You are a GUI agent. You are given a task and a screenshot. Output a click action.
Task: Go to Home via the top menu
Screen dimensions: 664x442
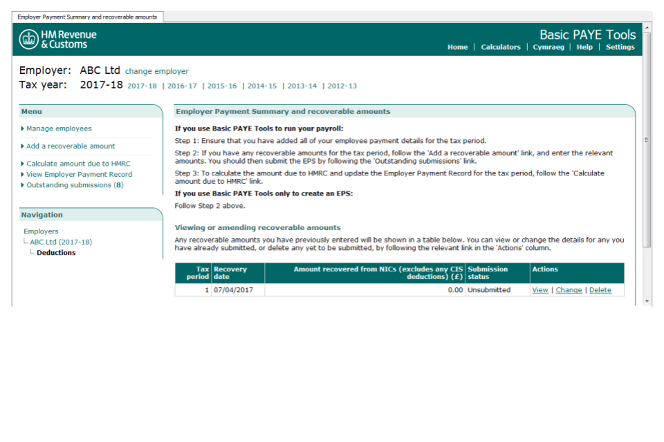click(x=457, y=47)
